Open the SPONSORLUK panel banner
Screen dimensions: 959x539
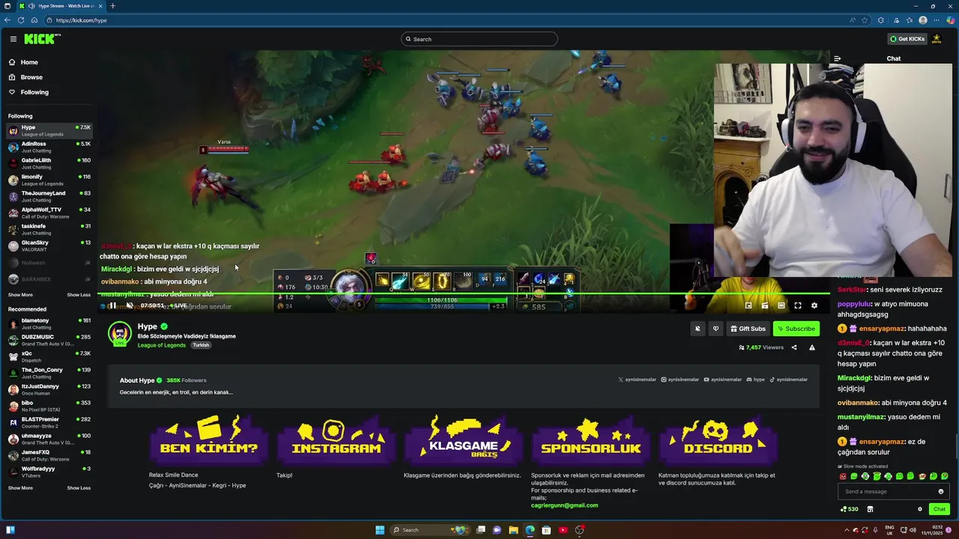point(591,442)
